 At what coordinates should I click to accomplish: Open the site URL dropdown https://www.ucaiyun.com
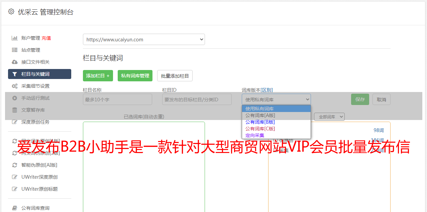tap(144, 39)
